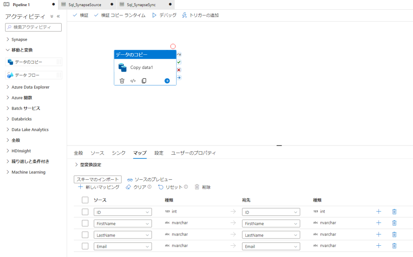Click the blue arrow icon on Copy data1
The width and height of the screenshot is (413, 257).
tap(167, 81)
